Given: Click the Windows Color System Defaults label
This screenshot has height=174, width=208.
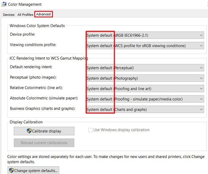Looking at the screenshot, I should coord(37,26).
